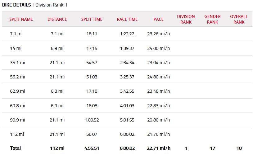Select the 20.80 mi/h pace cell
The image size is (253, 155).
158,120
